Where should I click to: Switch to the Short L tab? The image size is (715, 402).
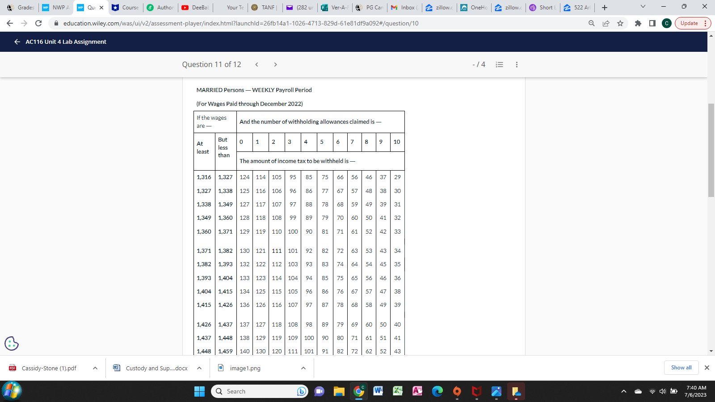pyautogui.click(x=543, y=7)
